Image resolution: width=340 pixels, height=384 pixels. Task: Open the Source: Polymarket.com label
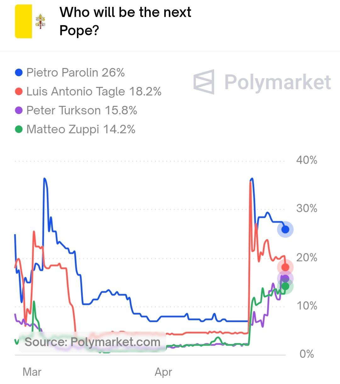click(x=92, y=342)
